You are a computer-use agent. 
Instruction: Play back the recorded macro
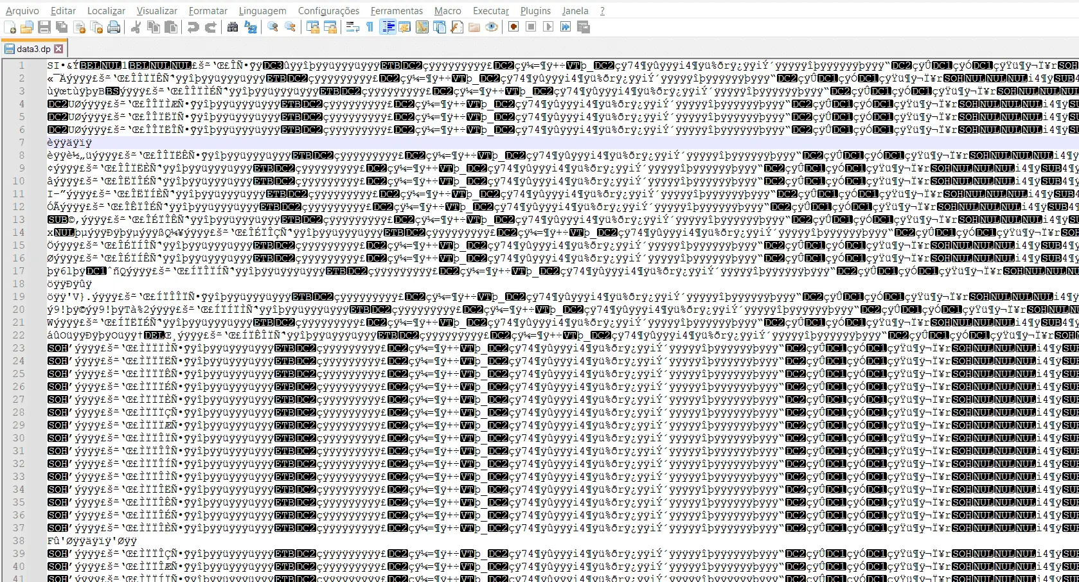548,27
